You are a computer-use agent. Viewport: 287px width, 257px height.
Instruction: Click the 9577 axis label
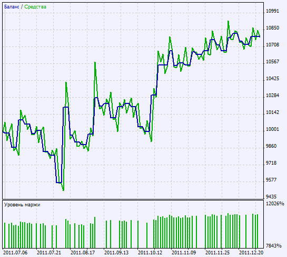click(x=271, y=180)
